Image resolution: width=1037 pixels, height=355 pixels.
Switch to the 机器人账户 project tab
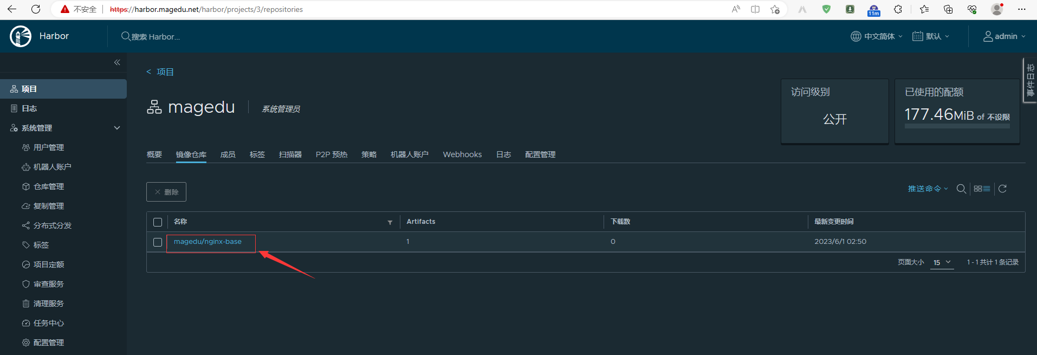[410, 154]
